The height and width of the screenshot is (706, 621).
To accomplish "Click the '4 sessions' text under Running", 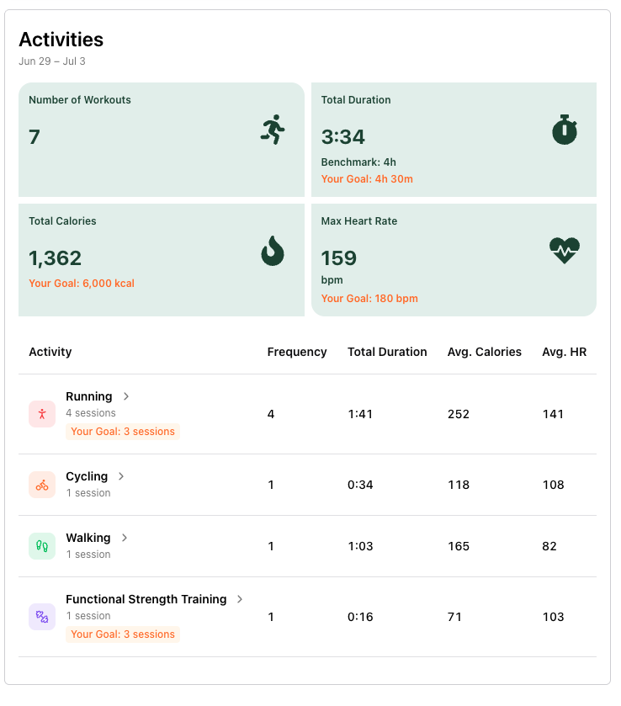I will pyautogui.click(x=91, y=413).
